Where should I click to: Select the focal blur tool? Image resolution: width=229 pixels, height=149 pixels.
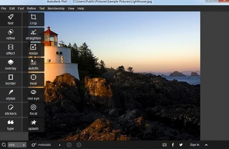pos(33,110)
